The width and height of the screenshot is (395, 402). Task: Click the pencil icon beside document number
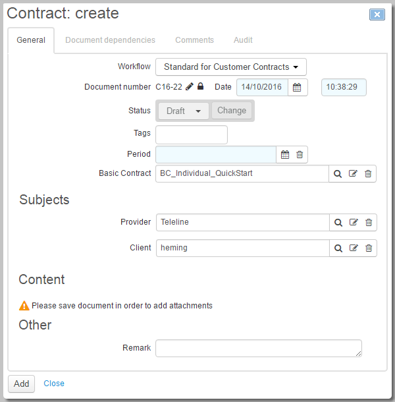(190, 86)
